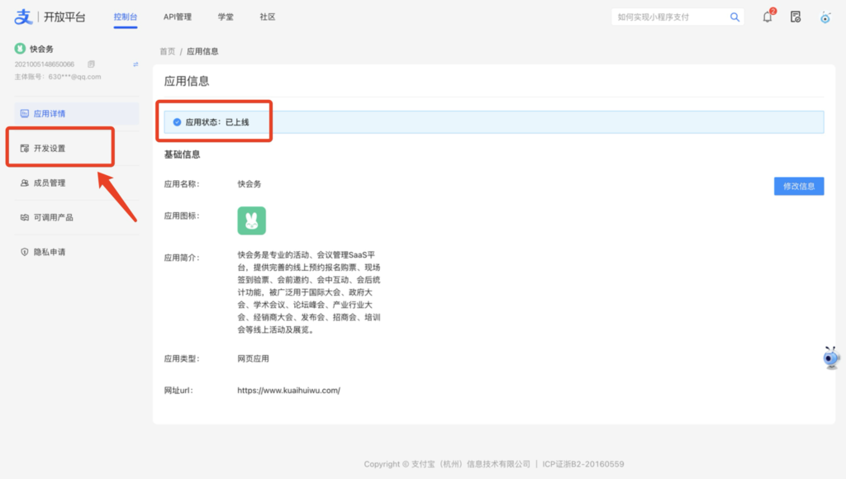Click the 网址url label
This screenshot has width=846, height=479.
tap(178, 391)
